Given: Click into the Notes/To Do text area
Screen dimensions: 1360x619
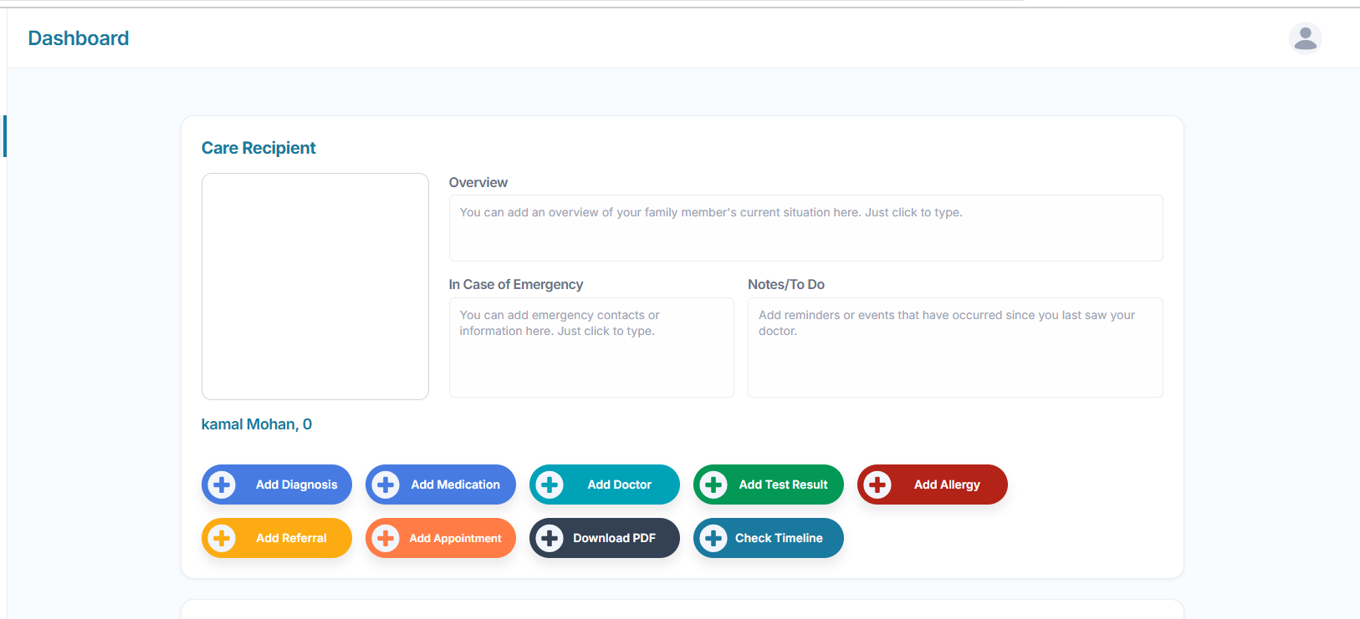Looking at the screenshot, I should point(954,348).
